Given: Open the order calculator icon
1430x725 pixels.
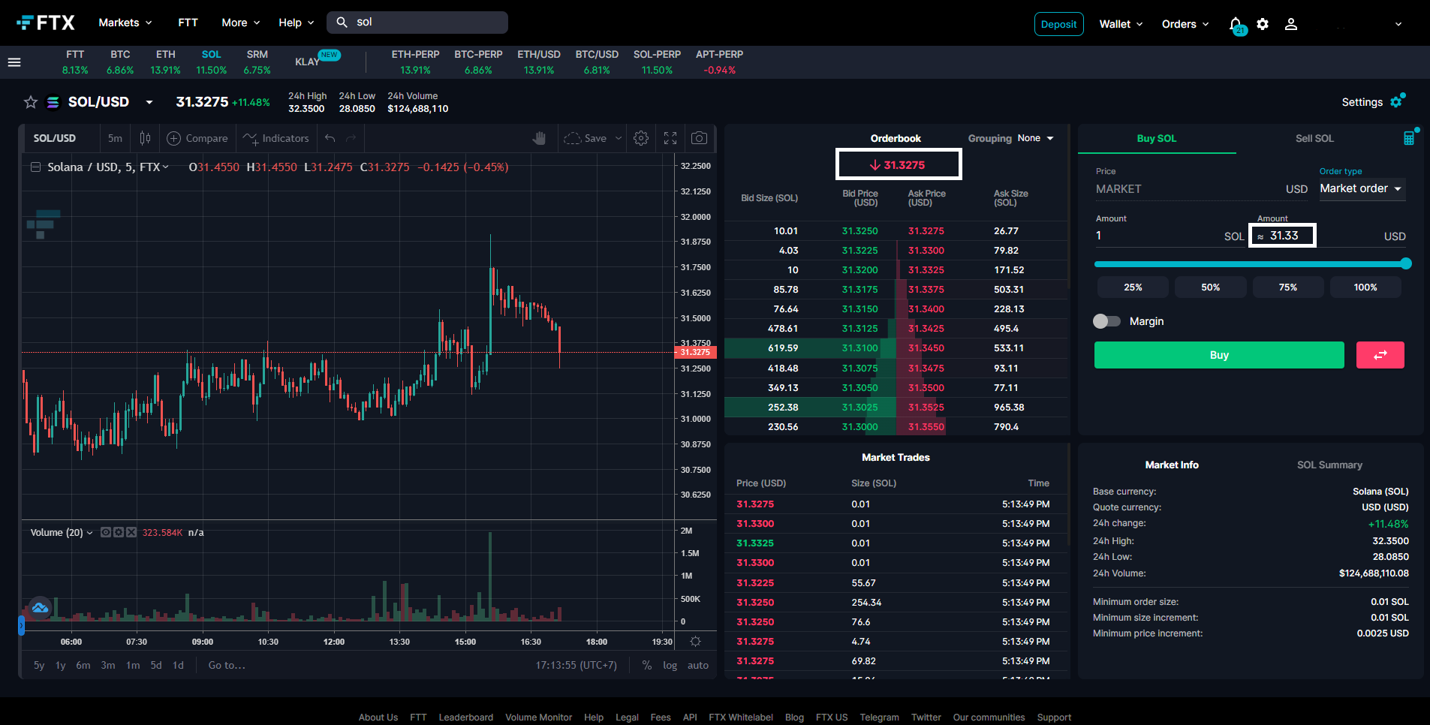Looking at the screenshot, I should point(1409,138).
